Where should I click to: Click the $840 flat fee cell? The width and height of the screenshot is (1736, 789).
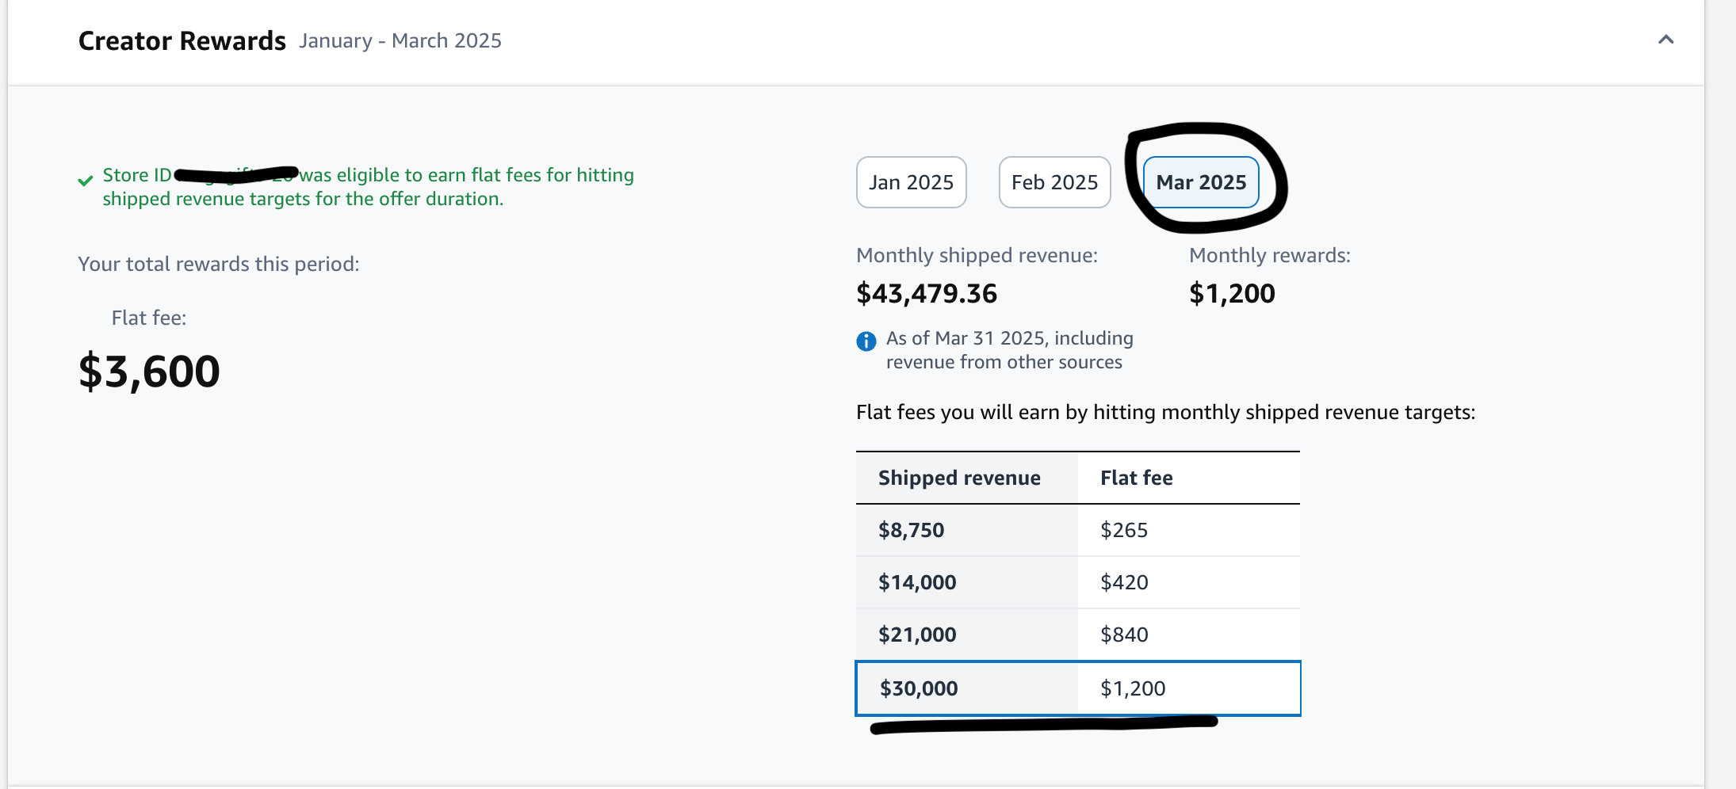(x=1123, y=635)
